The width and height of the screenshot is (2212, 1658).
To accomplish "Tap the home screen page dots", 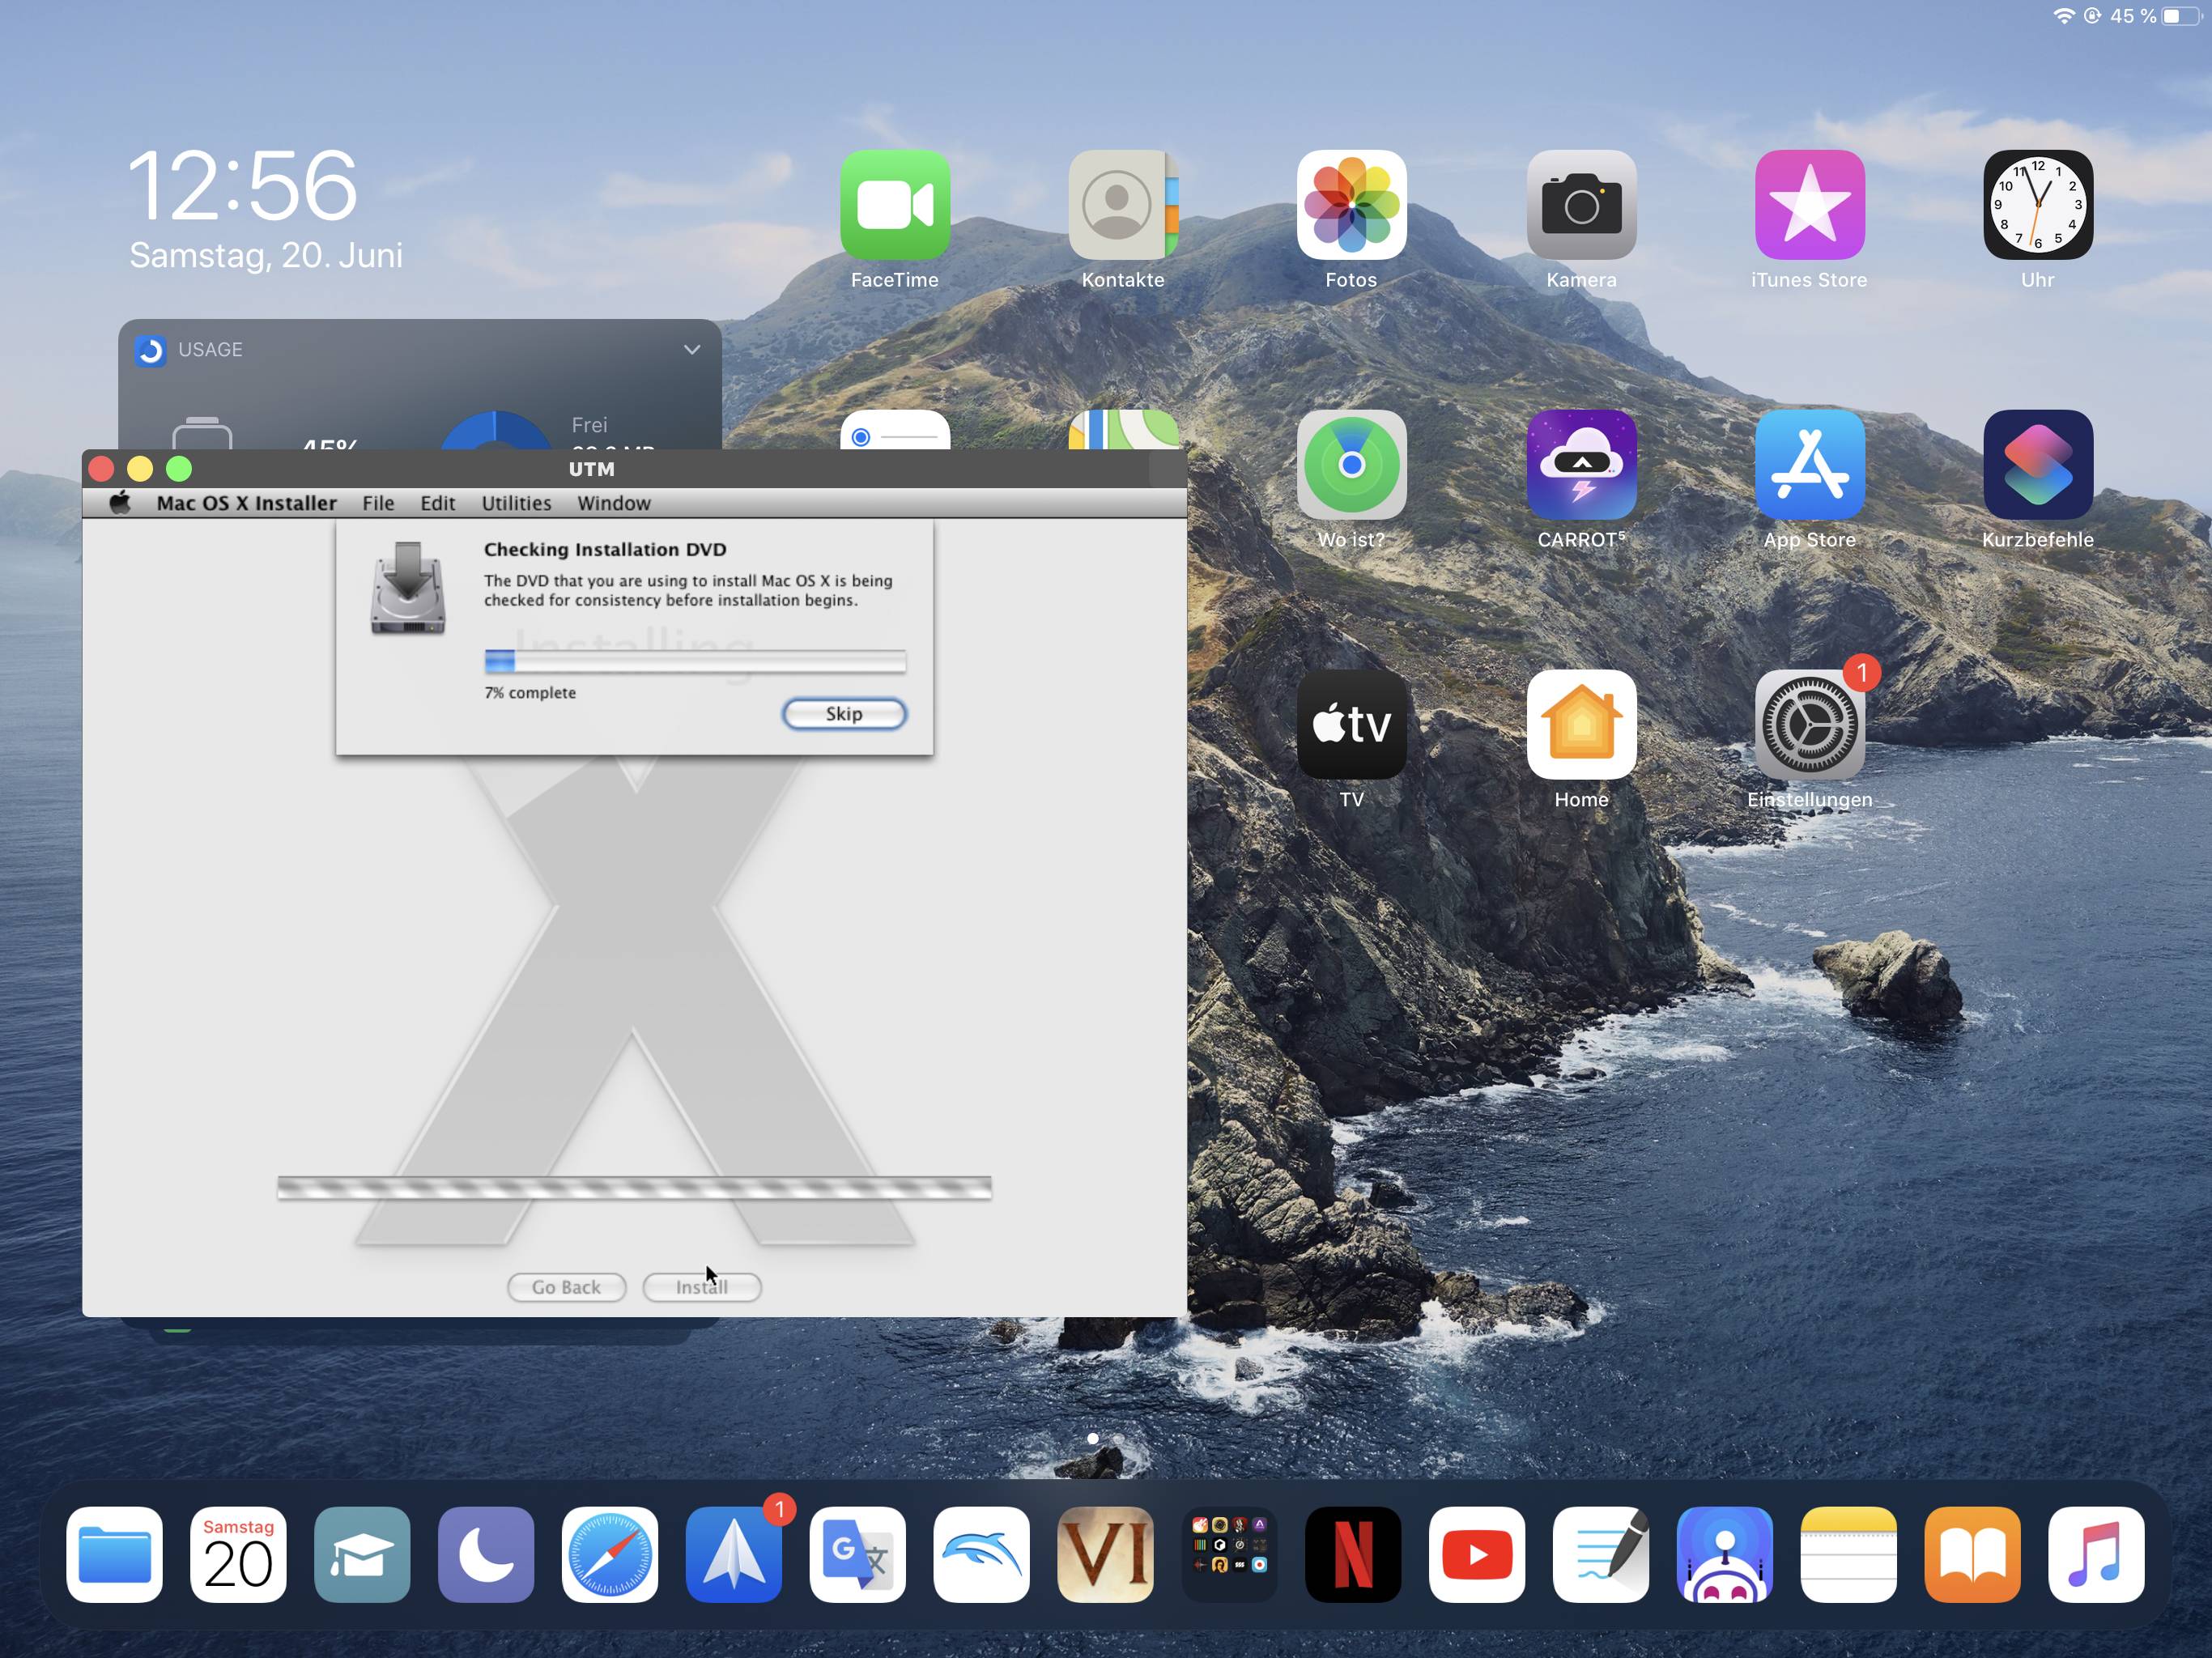I will [x=1104, y=1438].
